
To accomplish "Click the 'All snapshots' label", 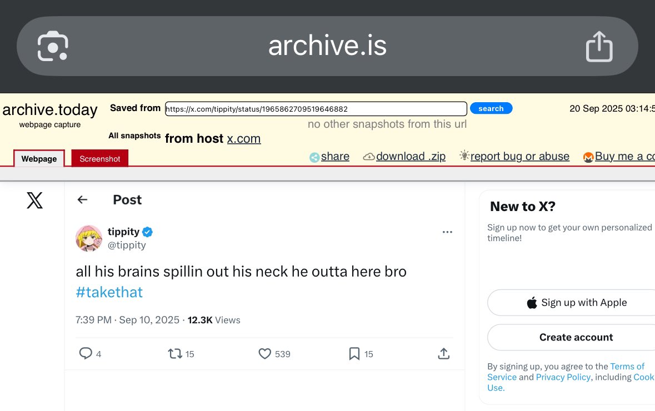I will (134, 136).
